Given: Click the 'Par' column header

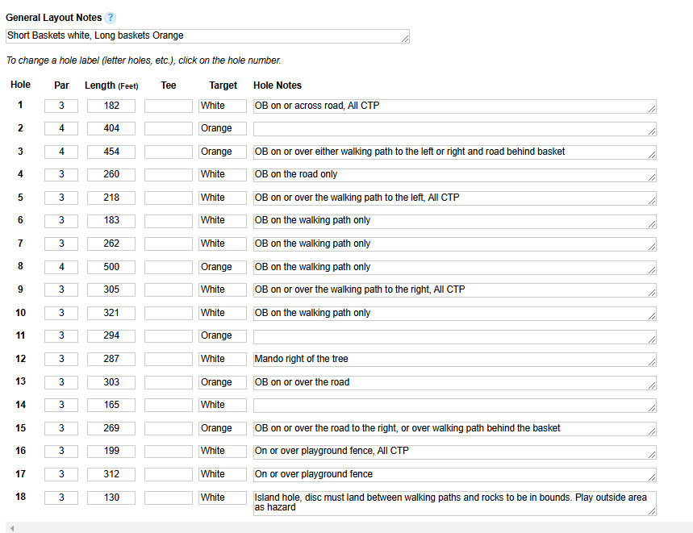Looking at the screenshot, I should (61, 85).
